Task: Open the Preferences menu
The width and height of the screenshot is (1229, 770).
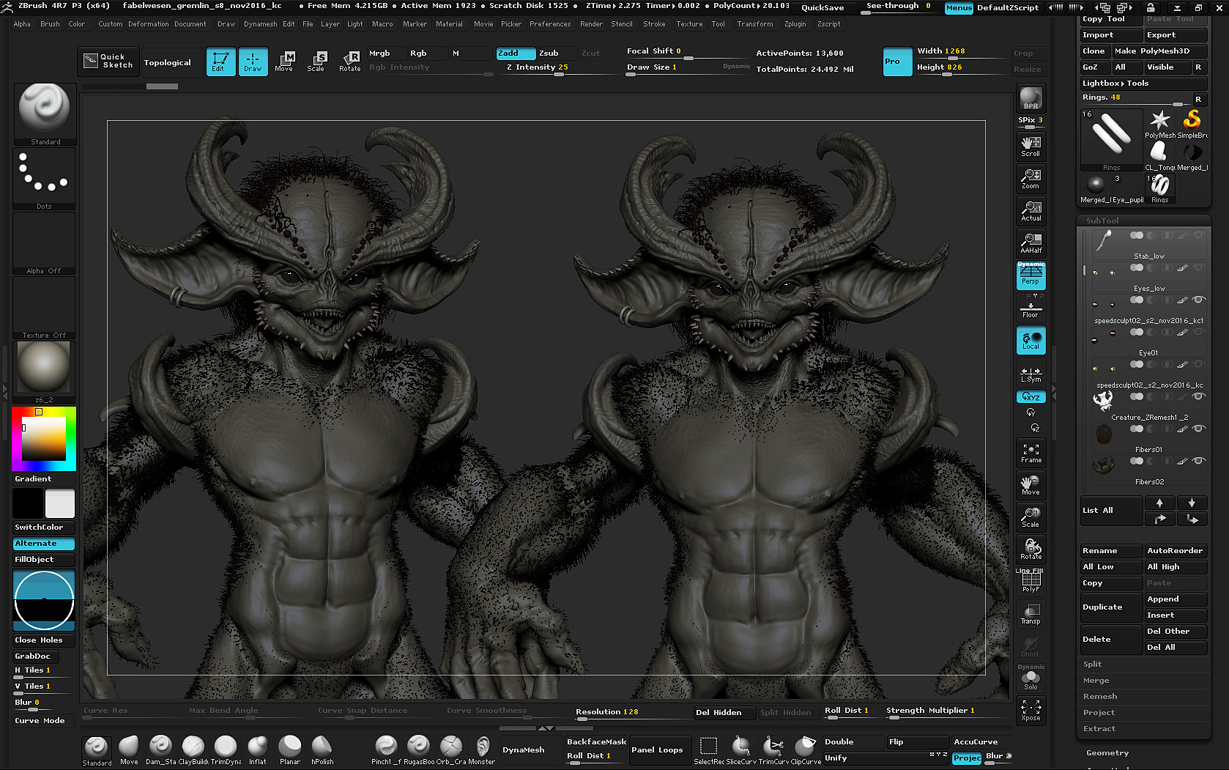Action: (x=550, y=24)
